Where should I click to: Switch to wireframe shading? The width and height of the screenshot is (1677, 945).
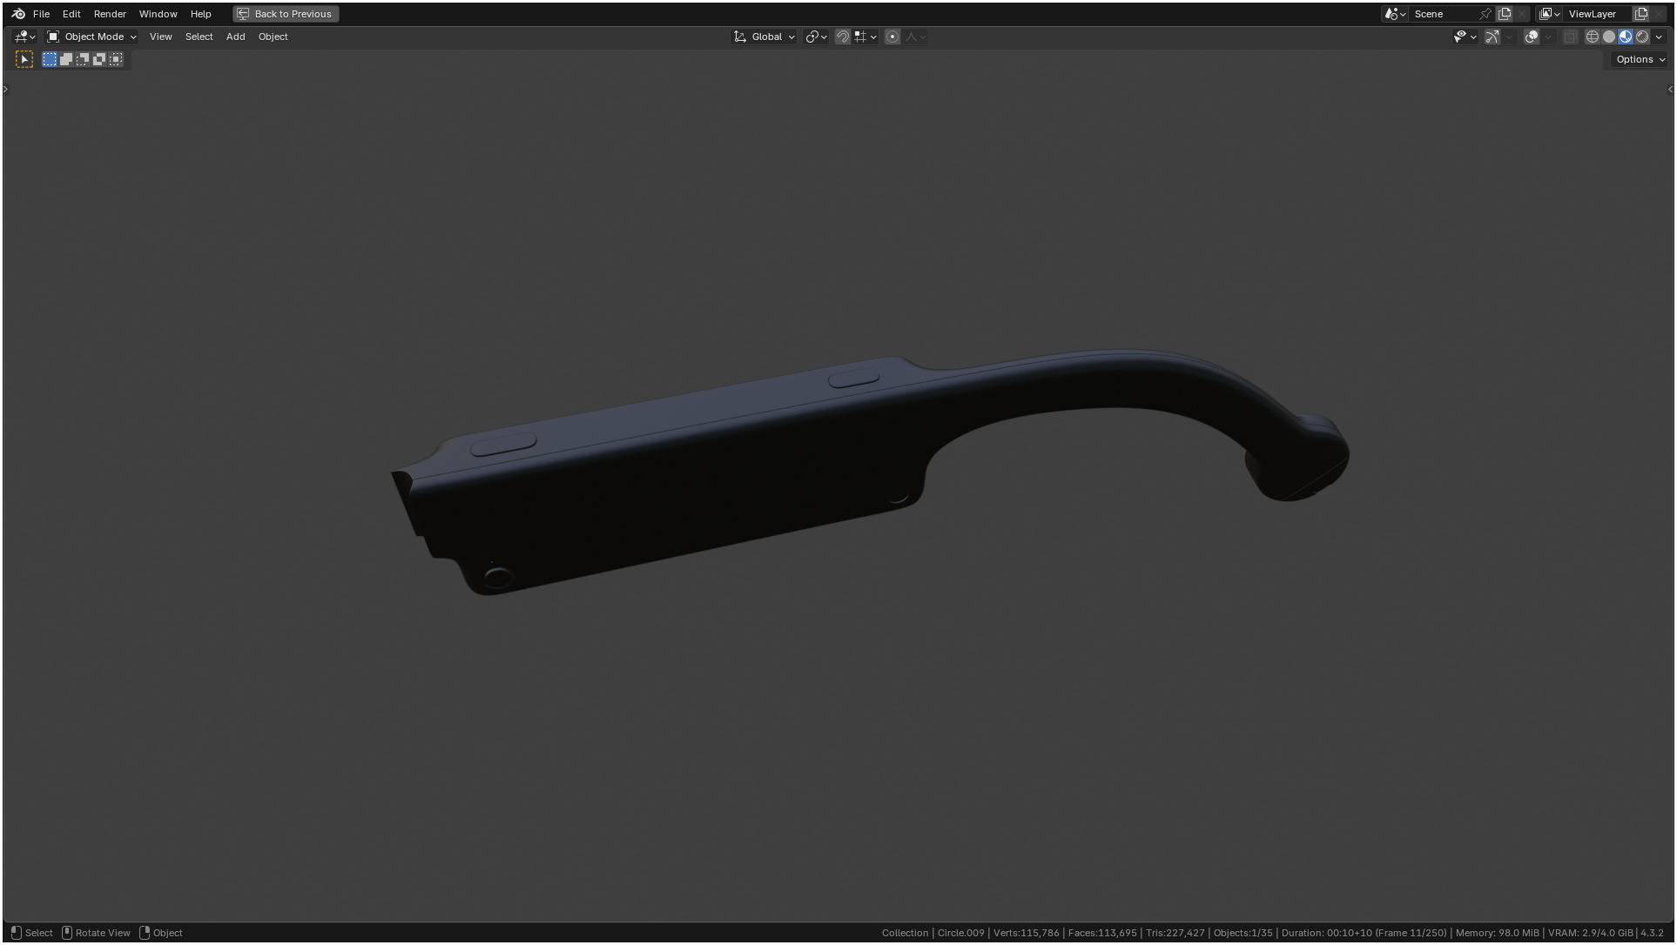(x=1593, y=37)
